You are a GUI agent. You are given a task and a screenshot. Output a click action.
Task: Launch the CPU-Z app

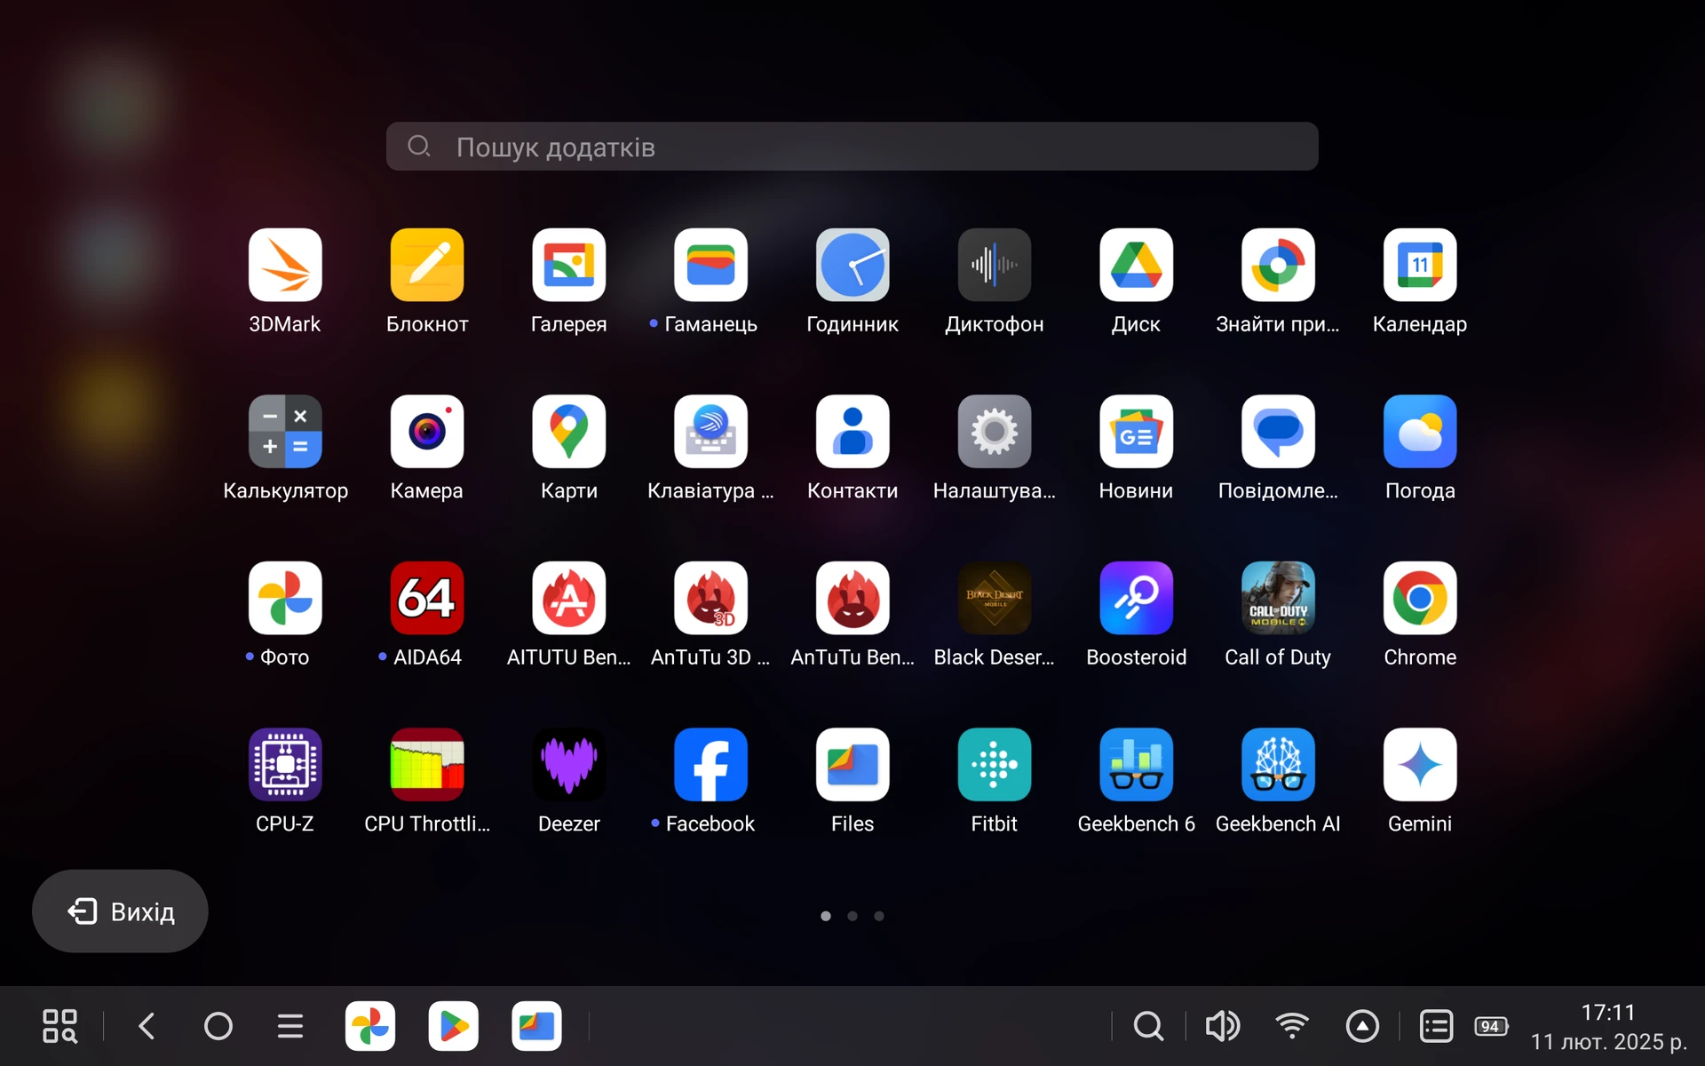[284, 764]
